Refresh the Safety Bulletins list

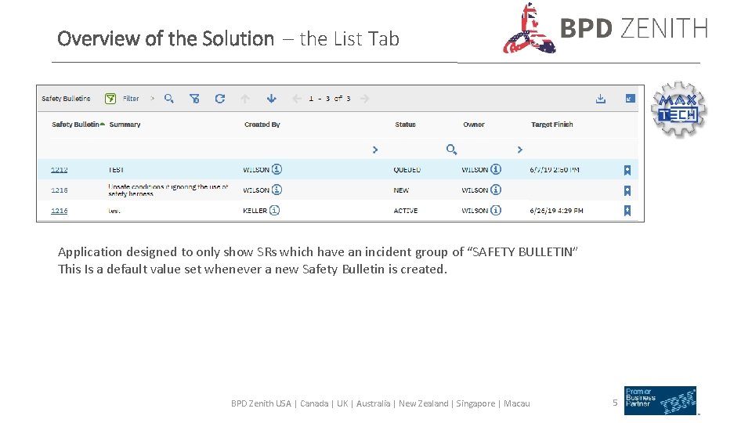pyautogui.click(x=219, y=99)
